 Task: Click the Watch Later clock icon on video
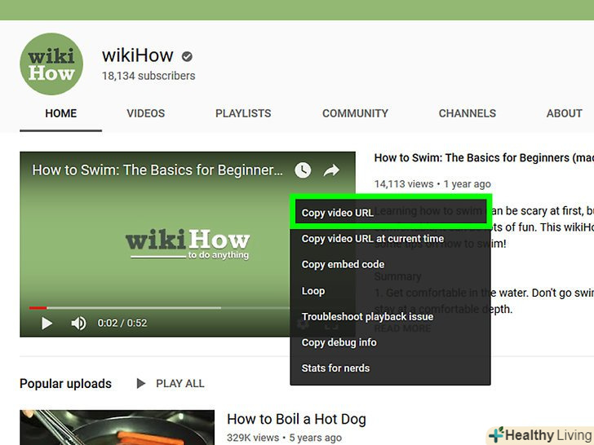303,170
